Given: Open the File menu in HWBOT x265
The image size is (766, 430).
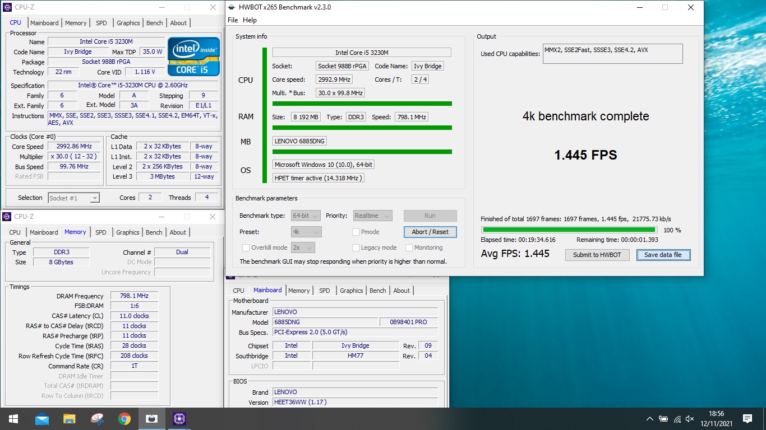Looking at the screenshot, I should [x=233, y=20].
